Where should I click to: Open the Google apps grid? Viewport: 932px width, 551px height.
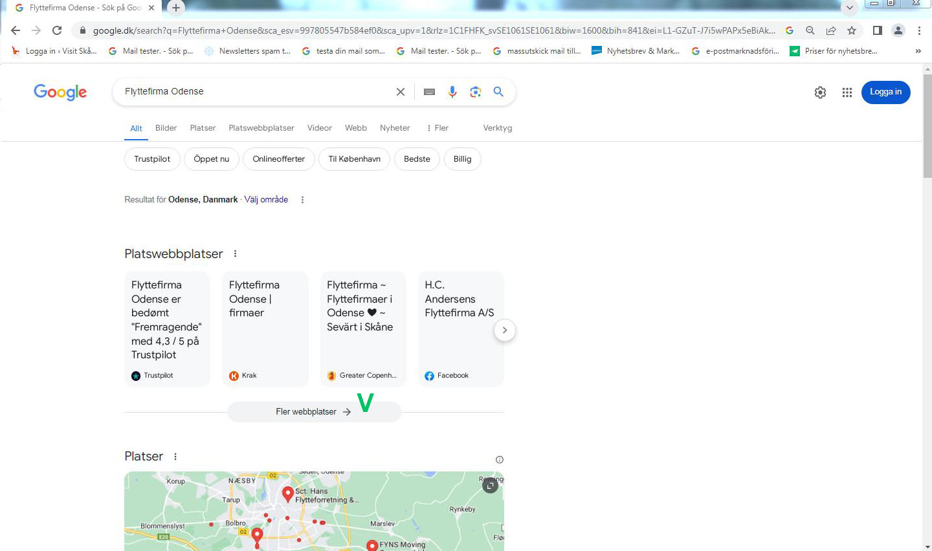coord(847,92)
